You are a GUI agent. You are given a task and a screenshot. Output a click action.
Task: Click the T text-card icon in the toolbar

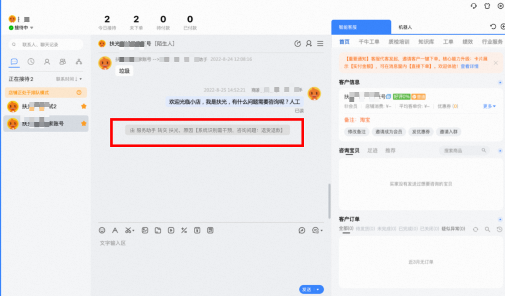click(197, 230)
